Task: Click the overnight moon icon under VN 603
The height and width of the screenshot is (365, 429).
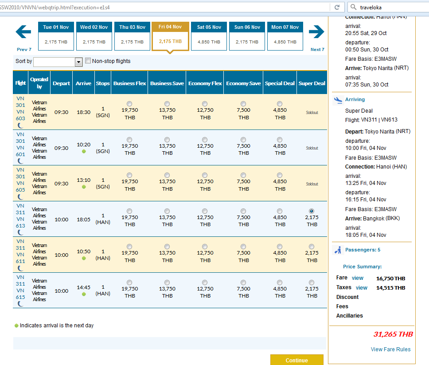Action: (20, 126)
